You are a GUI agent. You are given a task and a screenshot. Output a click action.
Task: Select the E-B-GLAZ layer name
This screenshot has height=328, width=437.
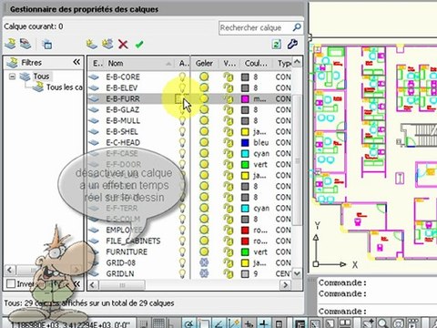pyautogui.click(x=123, y=109)
